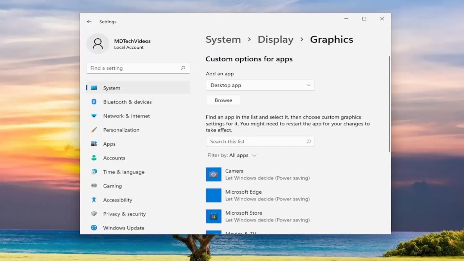Go to Accounts settings
The height and width of the screenshot is (261, 464).
(x=138, y=158)
